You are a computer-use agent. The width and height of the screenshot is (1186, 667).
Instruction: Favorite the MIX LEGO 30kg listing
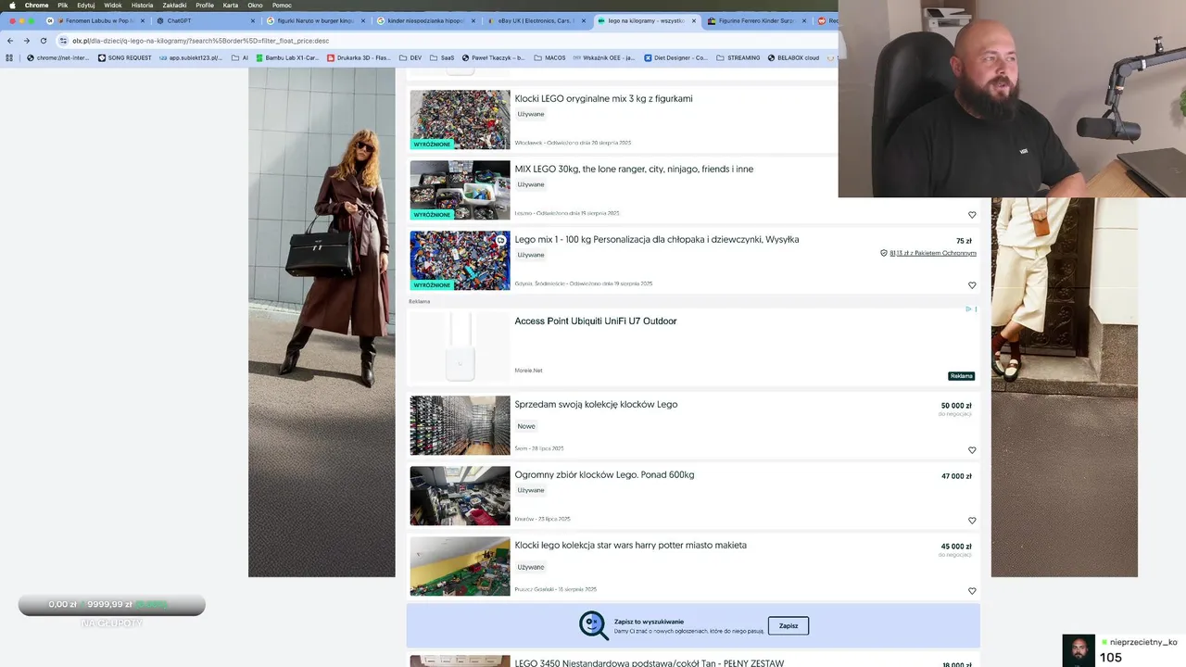972,215
